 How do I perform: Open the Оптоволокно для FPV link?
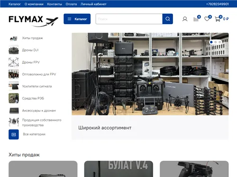39,74
